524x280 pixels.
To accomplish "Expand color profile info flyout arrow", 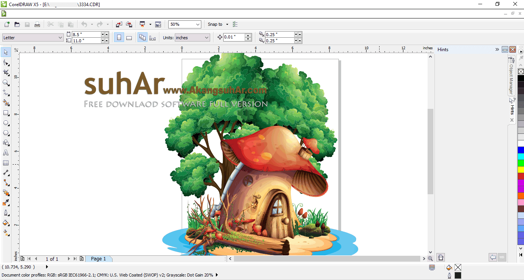I will coord(217,275).
